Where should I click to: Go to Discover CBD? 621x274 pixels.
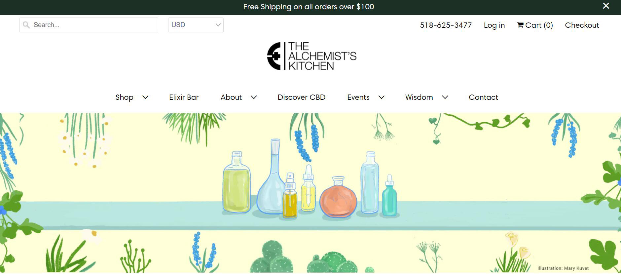coord(302,98)
